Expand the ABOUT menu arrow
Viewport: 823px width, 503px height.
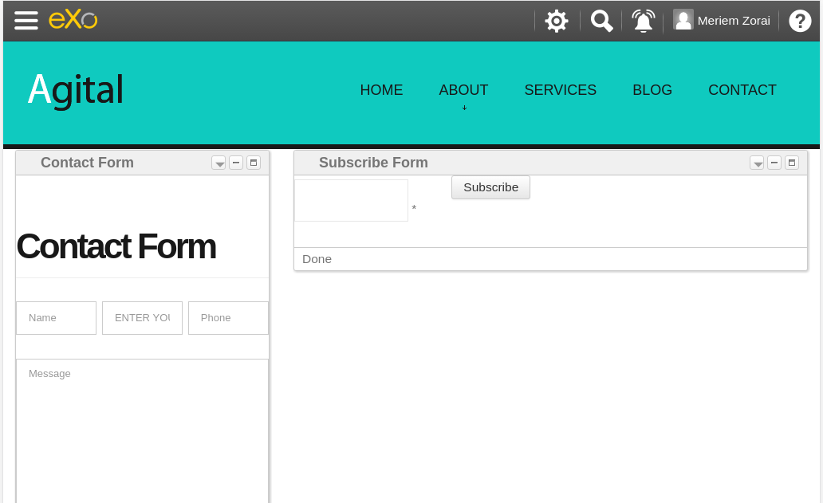464,108
